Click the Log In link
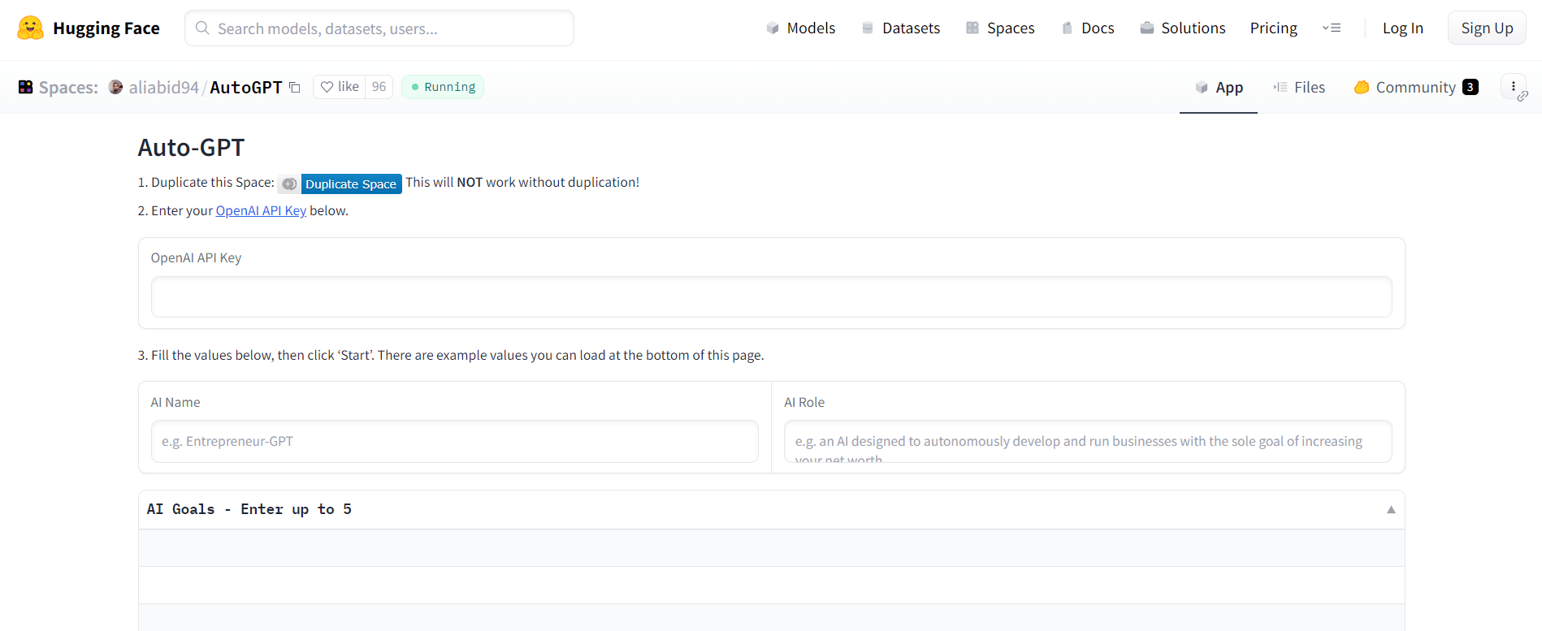Image resolution: width=1542 pixels, height=631 pixels. (x=1403, y=28)
